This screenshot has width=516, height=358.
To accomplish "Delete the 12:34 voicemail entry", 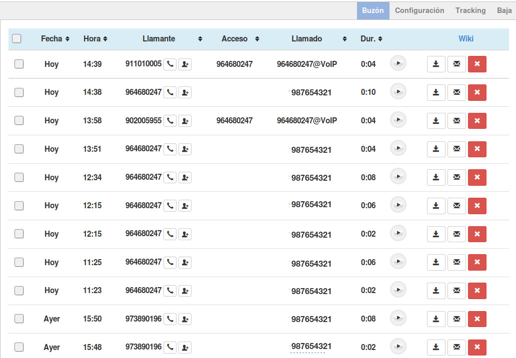I will [477, 177].
